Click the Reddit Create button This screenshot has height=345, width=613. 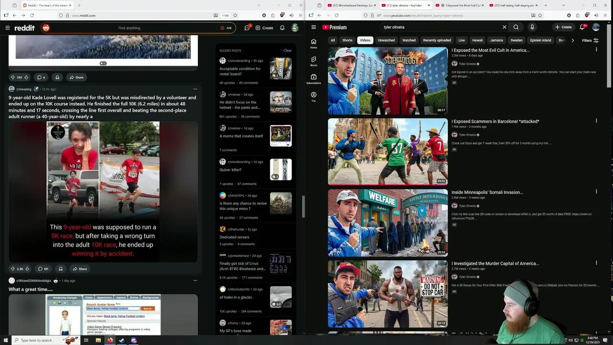click(264, 28)
